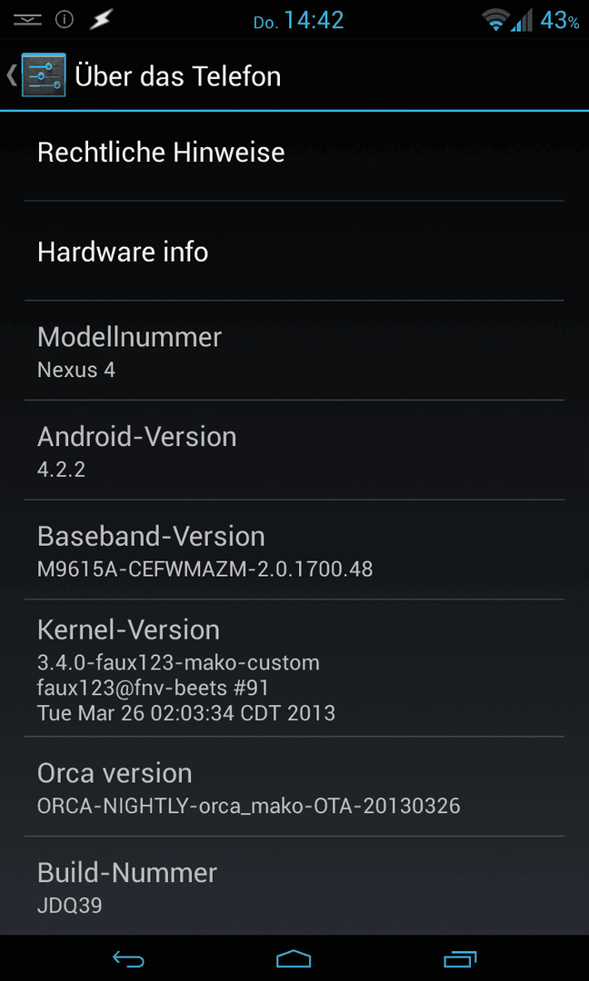The image size is (589, 981).
Task: Tap the Baseband-Version row
Action: tap(294, 550)
